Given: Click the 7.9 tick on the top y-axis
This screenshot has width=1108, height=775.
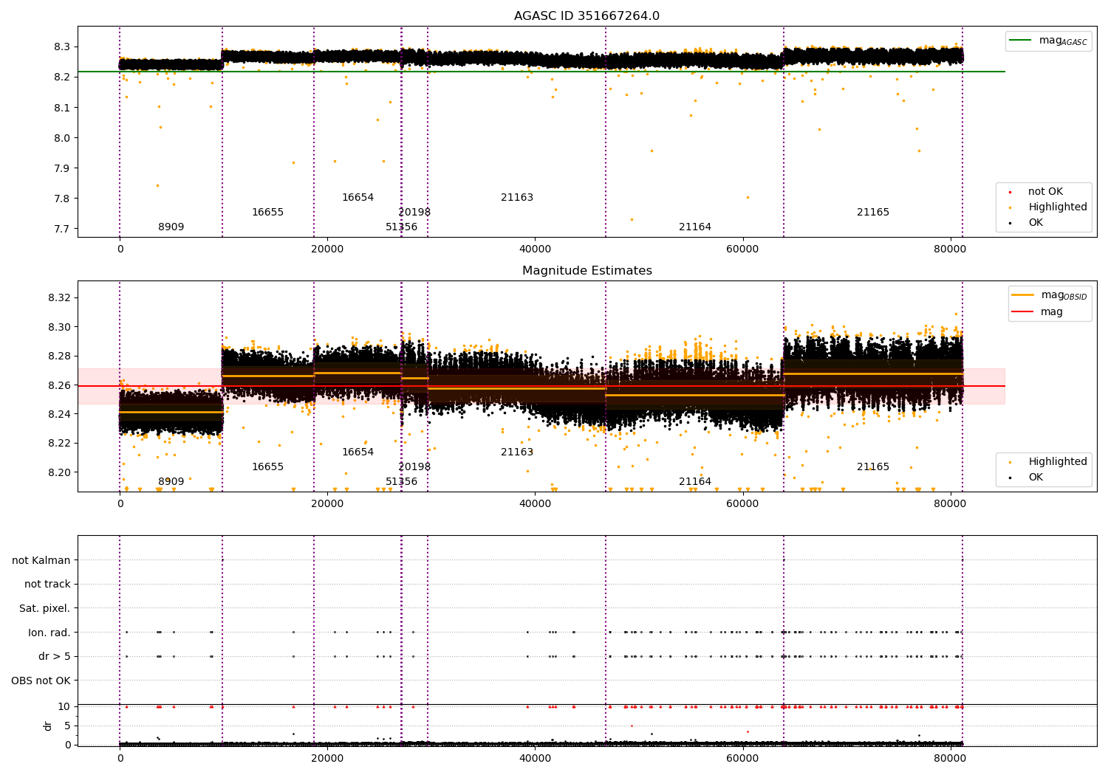Looking at the screenshot, I should 62,168.
